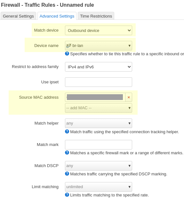
Task: Open Restrict to address family dropdown
Action: click(99, 67)
